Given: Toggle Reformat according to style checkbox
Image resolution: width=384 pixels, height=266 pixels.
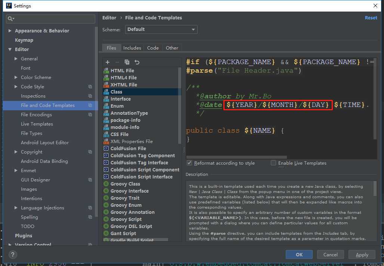Looking at the screenshot, I should click(x=189, y=163).
